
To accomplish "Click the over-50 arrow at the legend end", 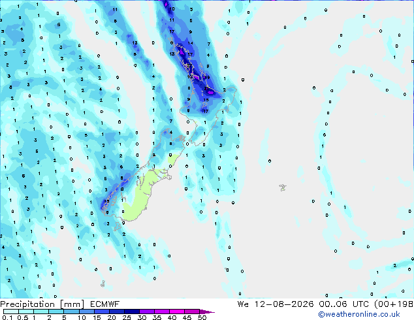I will pos(207,312).
